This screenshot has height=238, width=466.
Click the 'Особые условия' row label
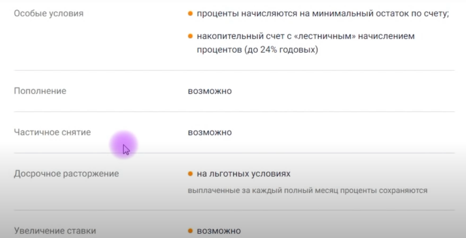49,14
